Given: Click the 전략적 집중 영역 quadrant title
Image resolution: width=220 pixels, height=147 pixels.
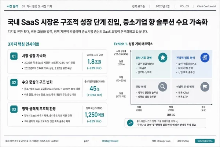Looking at the screenshot, I should (x=186, y=58).
